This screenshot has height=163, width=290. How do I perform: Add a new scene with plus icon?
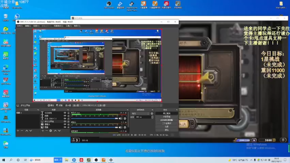[18, 131]
